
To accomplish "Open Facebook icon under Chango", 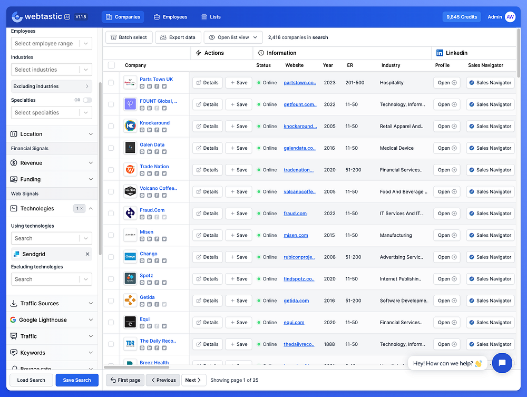I will tap(157, 261).
